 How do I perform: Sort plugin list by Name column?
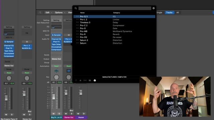pos(82,13)
